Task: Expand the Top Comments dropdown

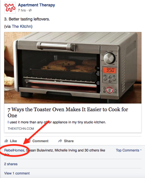Action: [129, 150]
